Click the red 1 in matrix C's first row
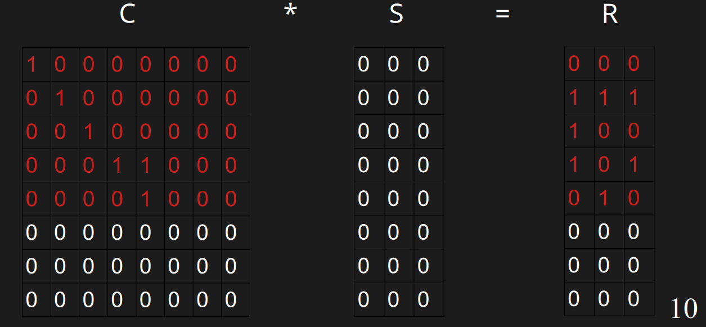Image resolution: width=706 pixels, height=327 pixels. (x=32, y=65)
